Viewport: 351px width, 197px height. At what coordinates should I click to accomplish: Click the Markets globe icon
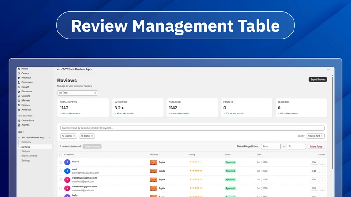click(x=19, y=101)
